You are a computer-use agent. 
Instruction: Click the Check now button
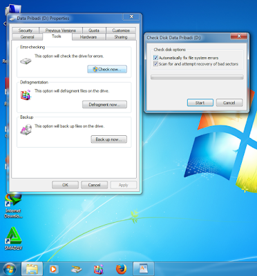click(107, 69)
